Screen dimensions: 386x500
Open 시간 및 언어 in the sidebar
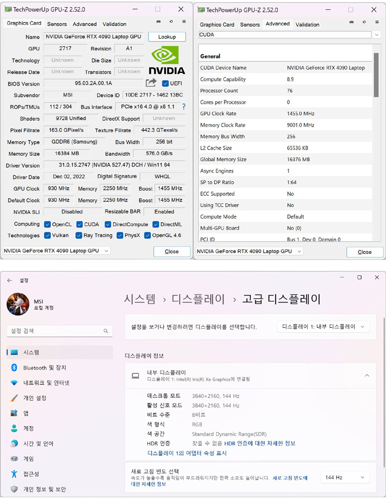60,444
